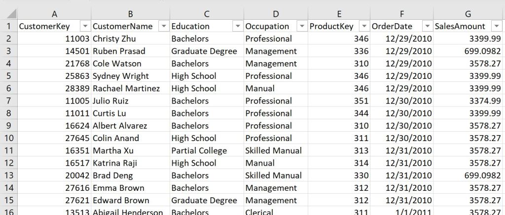Select column D header
Screen dimensions: 505x215
[276, 13]
